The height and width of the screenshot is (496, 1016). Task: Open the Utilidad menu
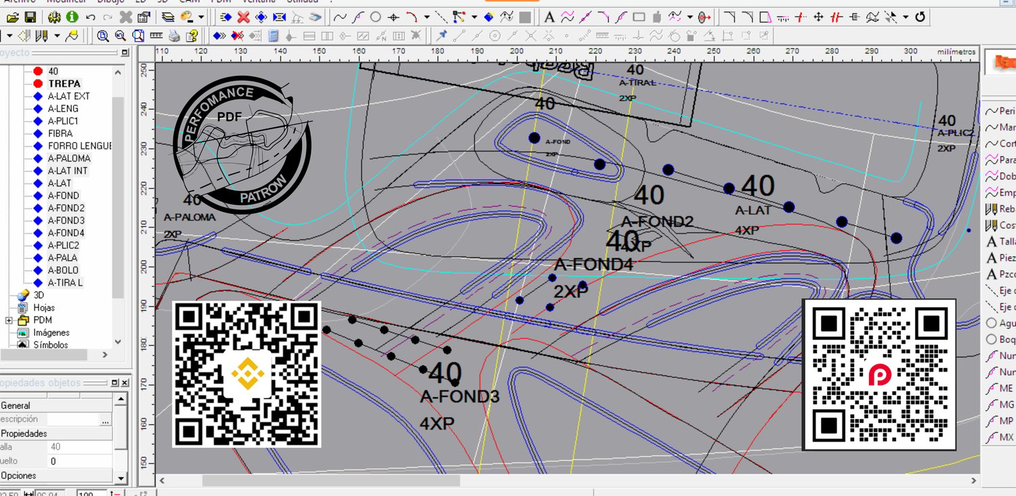(x=302, y=2)
